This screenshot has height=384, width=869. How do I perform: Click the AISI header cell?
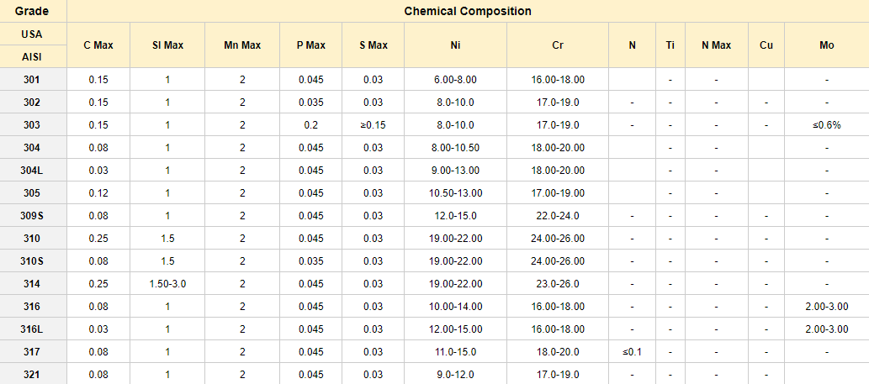pyautogui.click(x=33, y=57)
